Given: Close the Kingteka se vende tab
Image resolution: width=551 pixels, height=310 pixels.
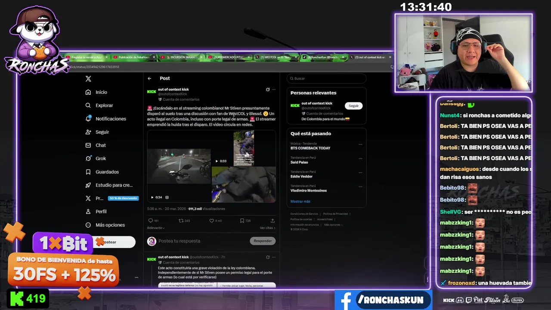Looking at the screenshot, I should click(107, 57).
